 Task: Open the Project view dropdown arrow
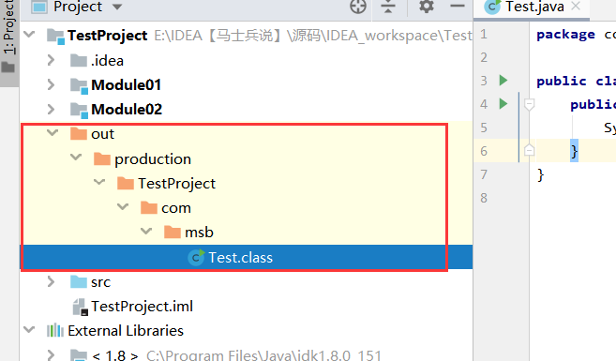coord(117,7)
